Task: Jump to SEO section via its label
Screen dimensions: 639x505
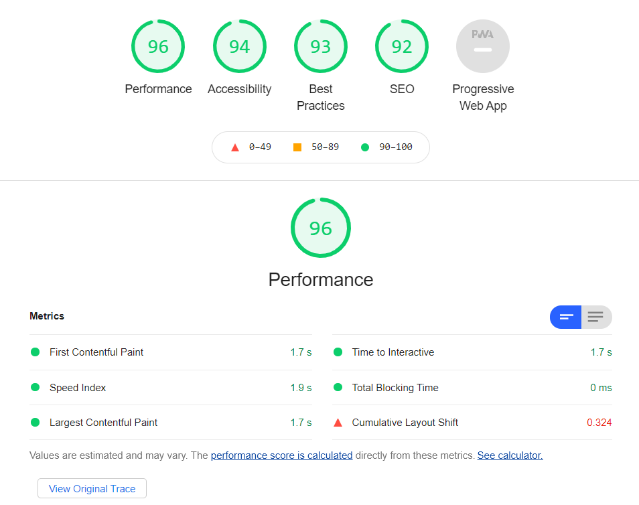Action: [402, 89]
